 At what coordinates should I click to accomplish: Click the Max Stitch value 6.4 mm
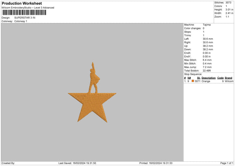[207, 60]
